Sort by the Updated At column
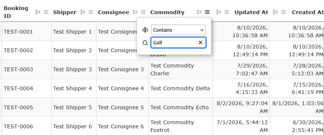Screen dimensions: 324x135 [x=218, y=12]
